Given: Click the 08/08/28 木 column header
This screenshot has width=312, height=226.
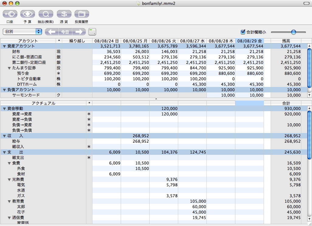Looking at the screenshot, I should click(x=221, y=41).
